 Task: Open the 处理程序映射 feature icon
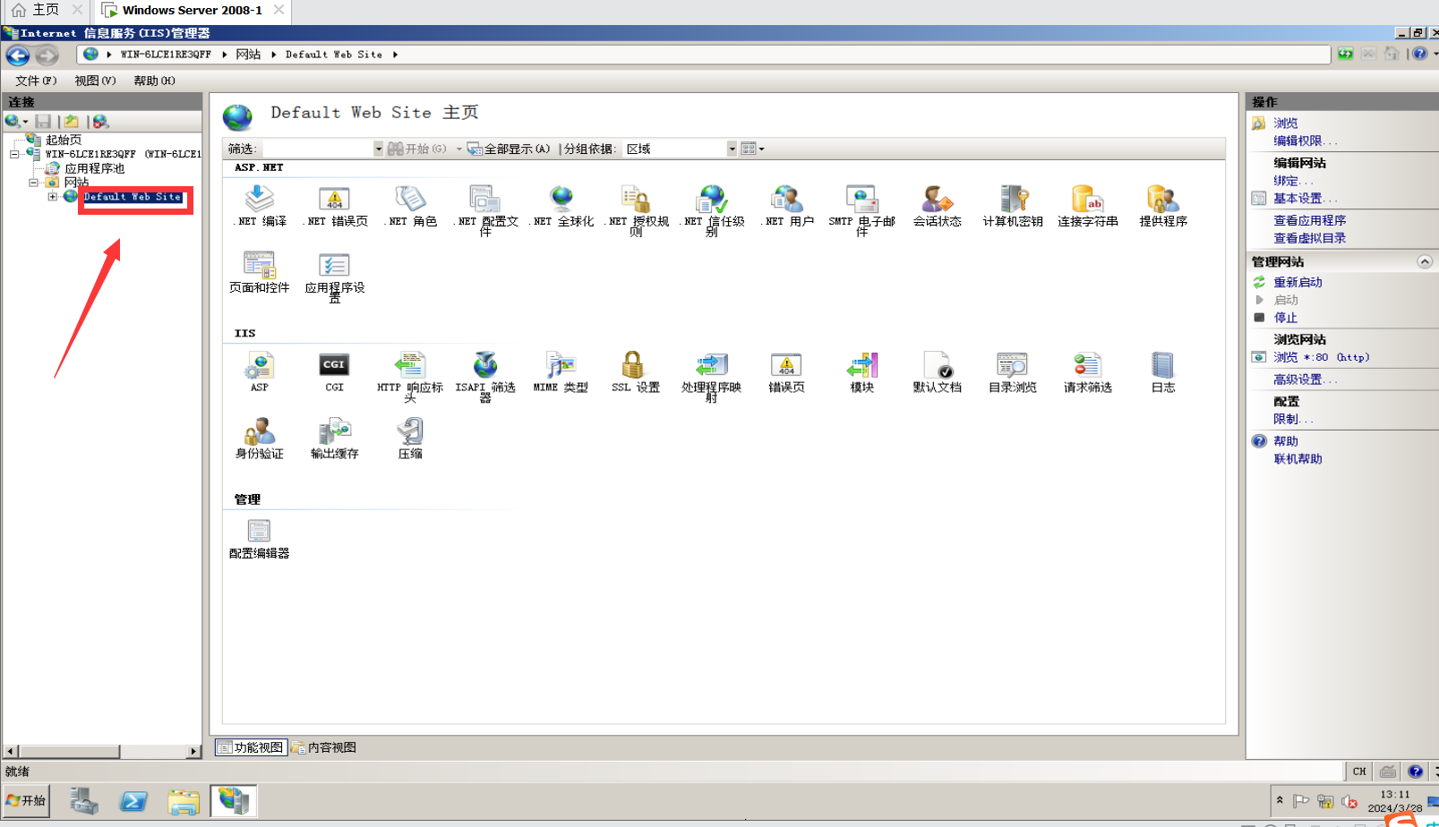coord(712,377)
